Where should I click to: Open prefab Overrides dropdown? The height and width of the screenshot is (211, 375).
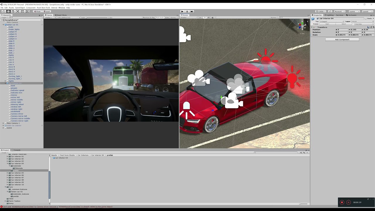coord(364,24)
